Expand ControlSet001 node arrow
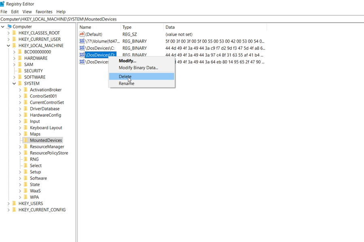The image size is (364, 242). (x=20, y=96)
